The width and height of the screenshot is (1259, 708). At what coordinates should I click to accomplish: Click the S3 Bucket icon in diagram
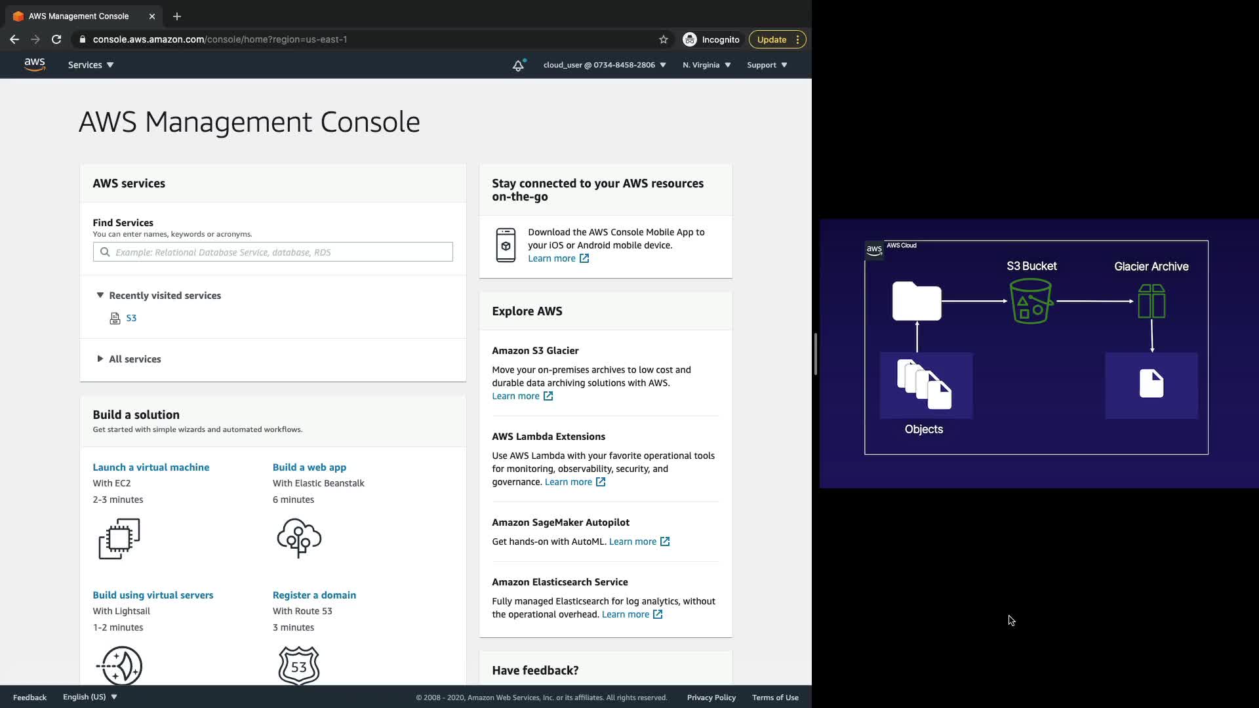tap(1031, 301)
